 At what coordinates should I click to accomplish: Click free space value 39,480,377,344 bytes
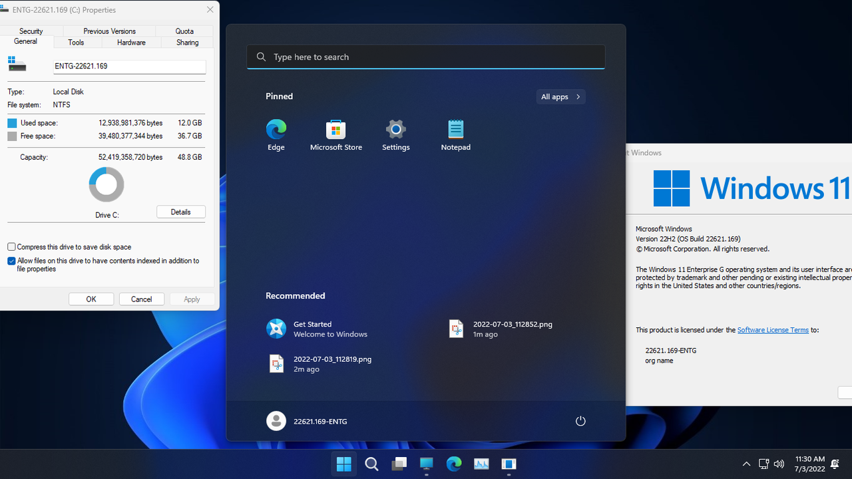click(130, 136)
